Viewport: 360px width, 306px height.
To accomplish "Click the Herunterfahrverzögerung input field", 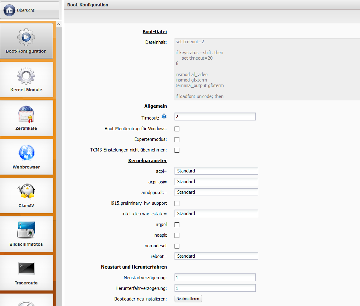I will tap(215, 288).
